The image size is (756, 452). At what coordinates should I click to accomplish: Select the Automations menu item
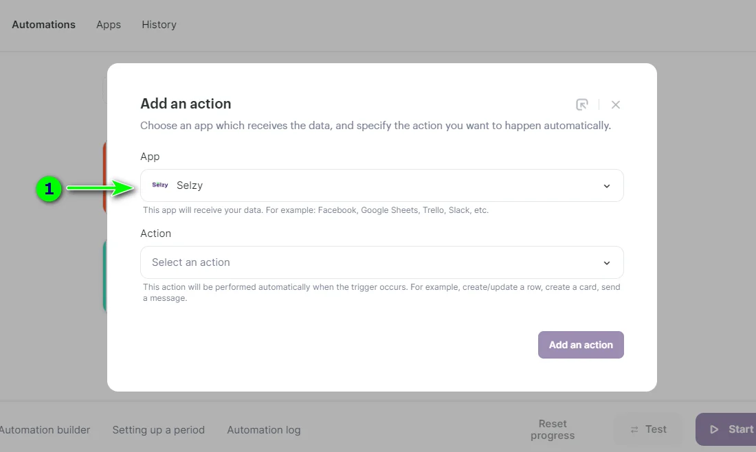tap(43, 25)
